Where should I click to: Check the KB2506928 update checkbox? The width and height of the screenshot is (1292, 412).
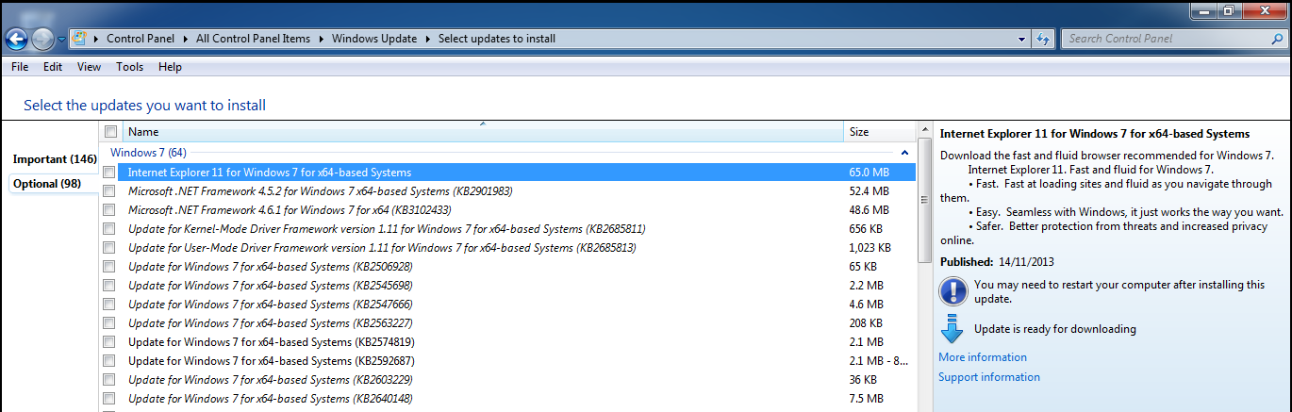click(x=109, y=267)
